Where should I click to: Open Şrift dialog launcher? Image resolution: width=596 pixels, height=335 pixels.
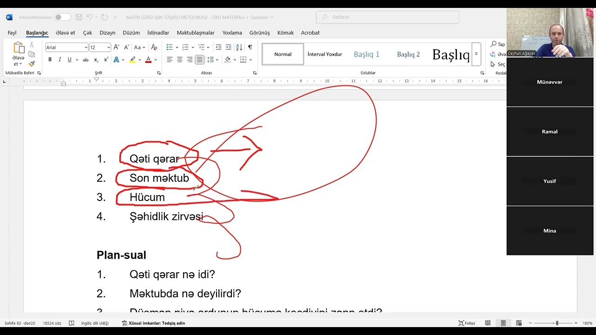click(159, 73)
